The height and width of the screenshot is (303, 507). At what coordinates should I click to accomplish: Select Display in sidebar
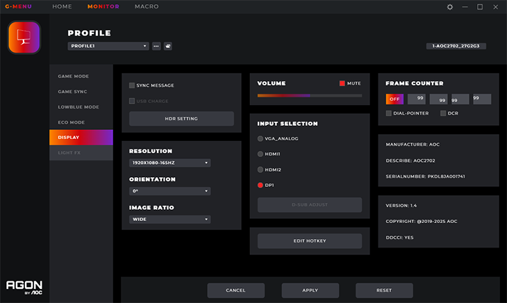(x=81, y=138)
